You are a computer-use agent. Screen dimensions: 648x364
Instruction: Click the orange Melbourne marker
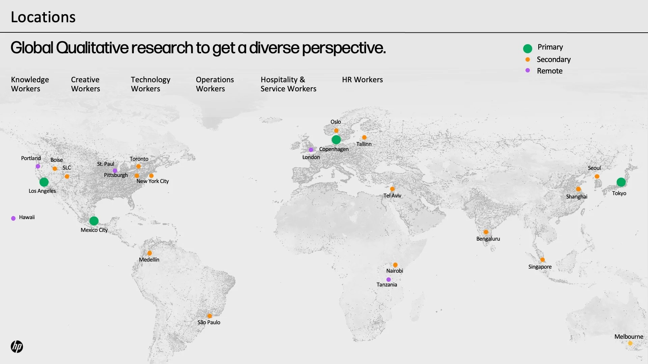630,343
